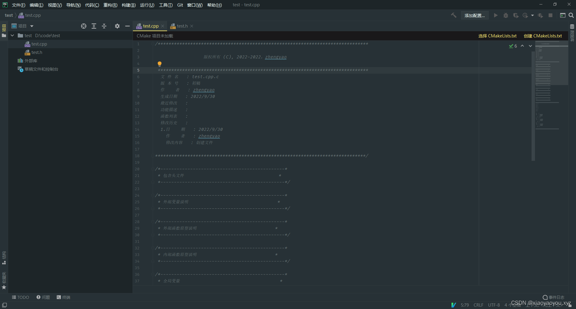Viewport: 576px width, 309px height.
Task: Click the Stop square icon
Action: [x=550, y=15]
